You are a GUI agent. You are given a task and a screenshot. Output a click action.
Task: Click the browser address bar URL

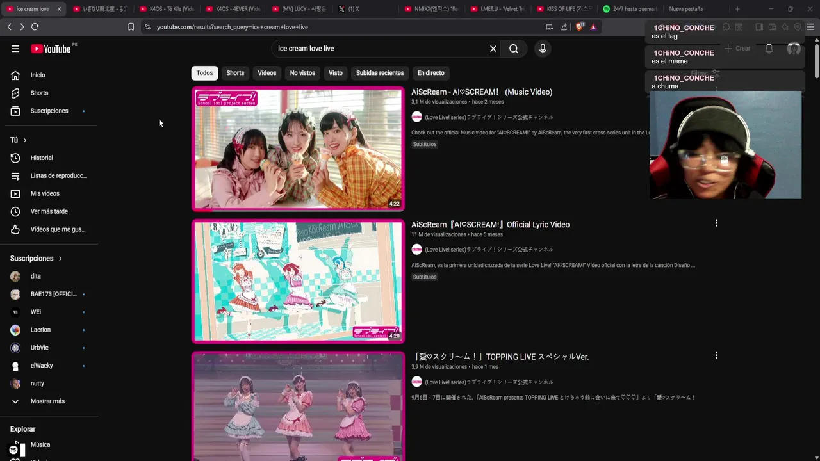coord(233,27)
